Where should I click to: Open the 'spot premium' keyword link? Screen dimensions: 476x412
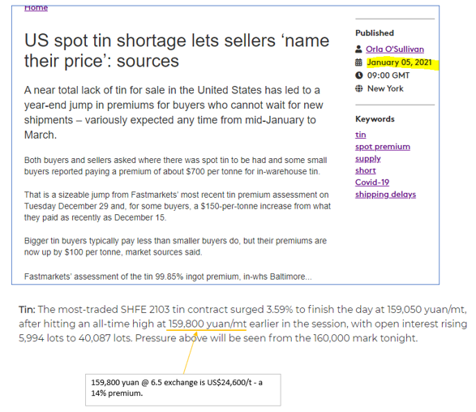pyautogui.click(x=383, y=147)
